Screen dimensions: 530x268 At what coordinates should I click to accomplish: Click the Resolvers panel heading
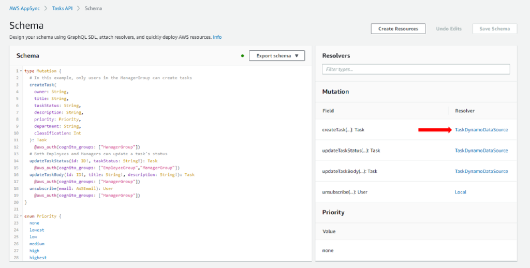(336, 56)
